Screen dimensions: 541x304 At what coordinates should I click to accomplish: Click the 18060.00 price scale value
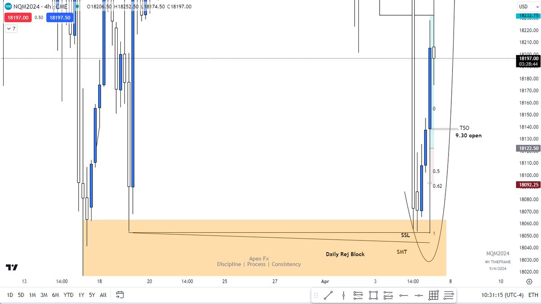point(528,224)
